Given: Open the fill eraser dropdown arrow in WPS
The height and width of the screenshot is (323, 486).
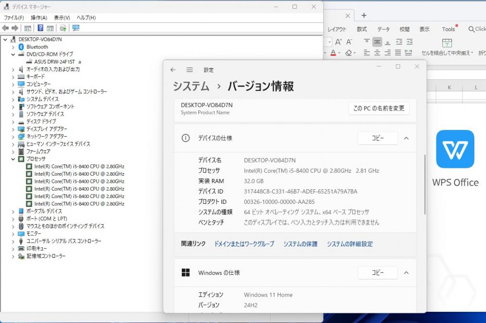Looking at the screenshot, I should 355,53.
